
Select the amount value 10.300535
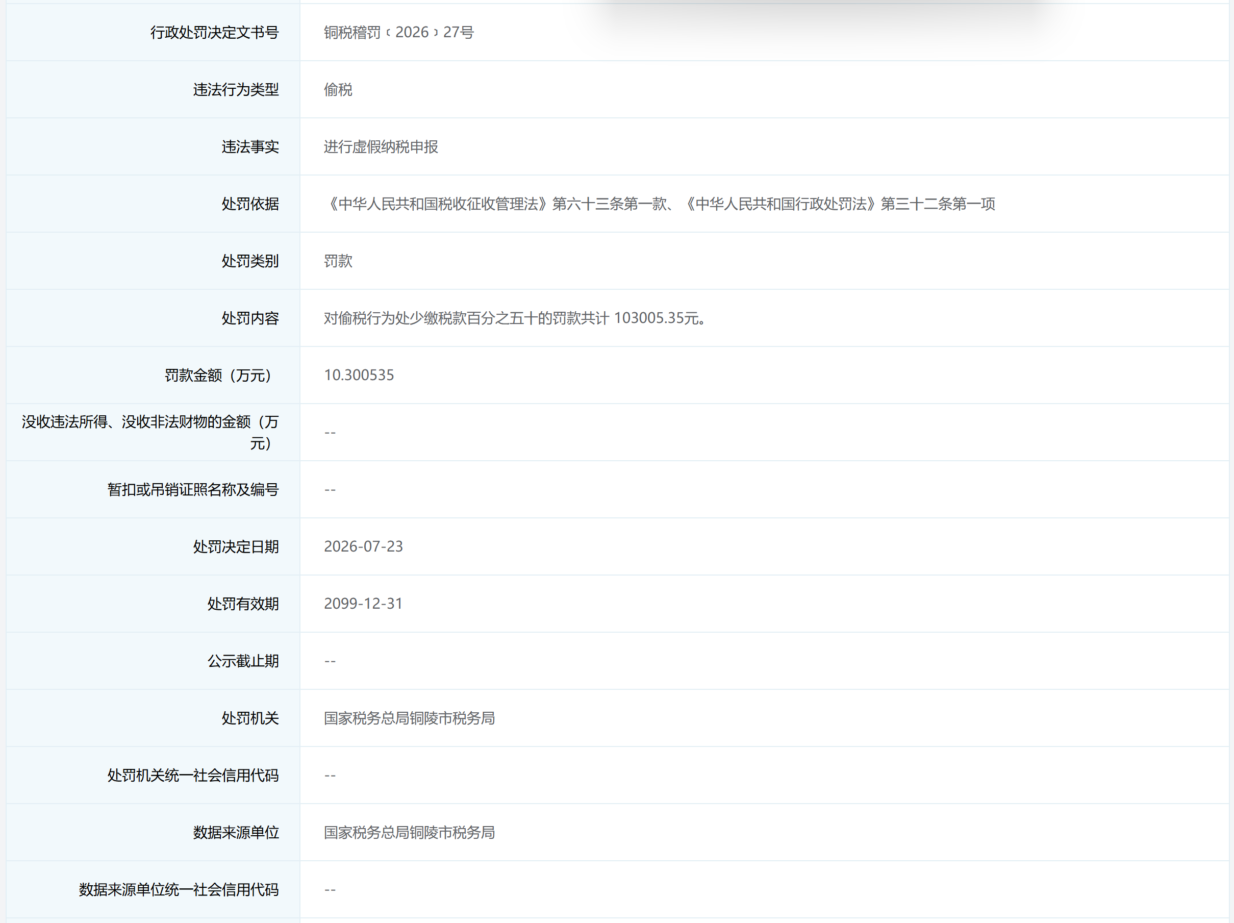pyautogui.click(x=359, y=375)
